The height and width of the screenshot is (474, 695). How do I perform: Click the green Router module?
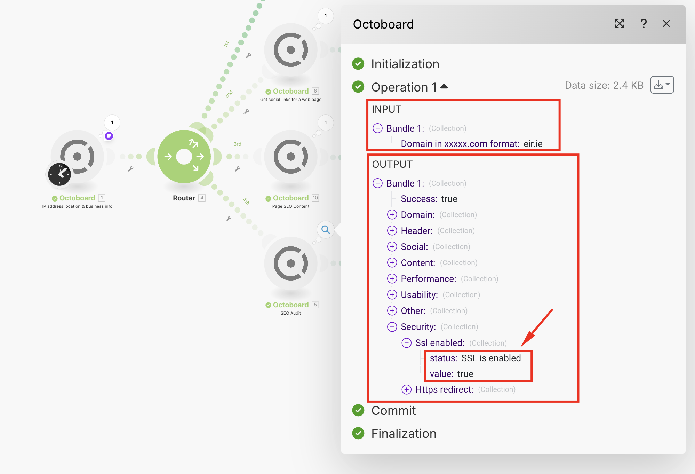click(x=184, y=157)
